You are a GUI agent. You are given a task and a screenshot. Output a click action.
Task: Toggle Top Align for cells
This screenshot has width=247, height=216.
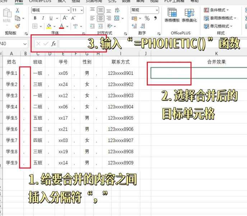pyautogui.click(x=92, y=10)
